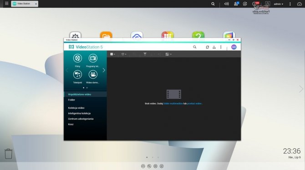
Task: Click the clock showing 23:36
Action: coord(292,151)
